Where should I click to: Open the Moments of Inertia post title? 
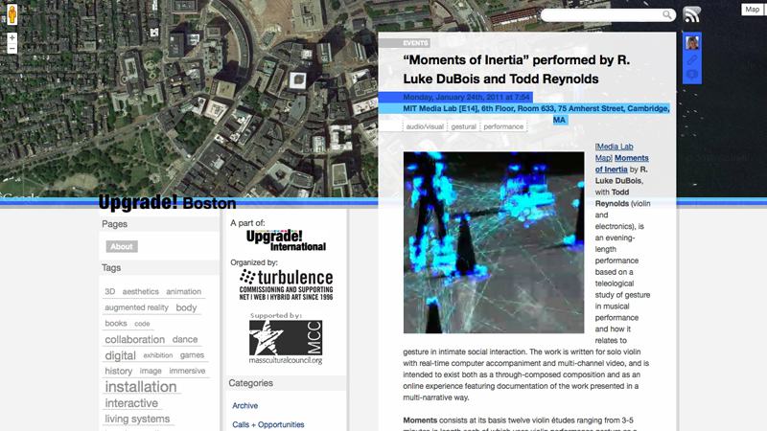tap(516, 69)
